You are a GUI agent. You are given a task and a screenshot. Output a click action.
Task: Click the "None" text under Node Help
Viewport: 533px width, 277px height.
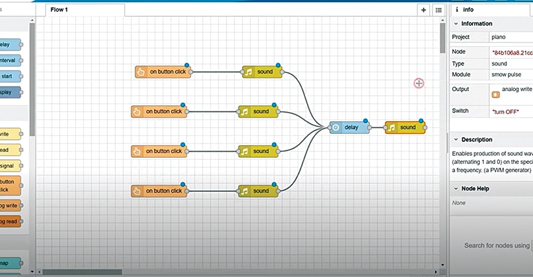(x=458, y=203)
